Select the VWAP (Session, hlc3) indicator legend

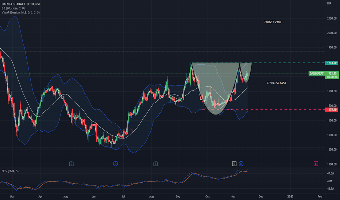[20, 12]
